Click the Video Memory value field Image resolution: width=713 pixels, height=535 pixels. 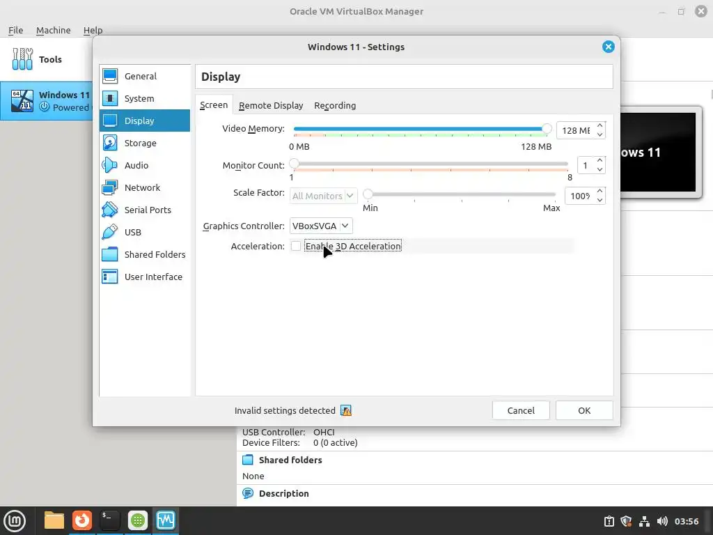pos(576,130)
